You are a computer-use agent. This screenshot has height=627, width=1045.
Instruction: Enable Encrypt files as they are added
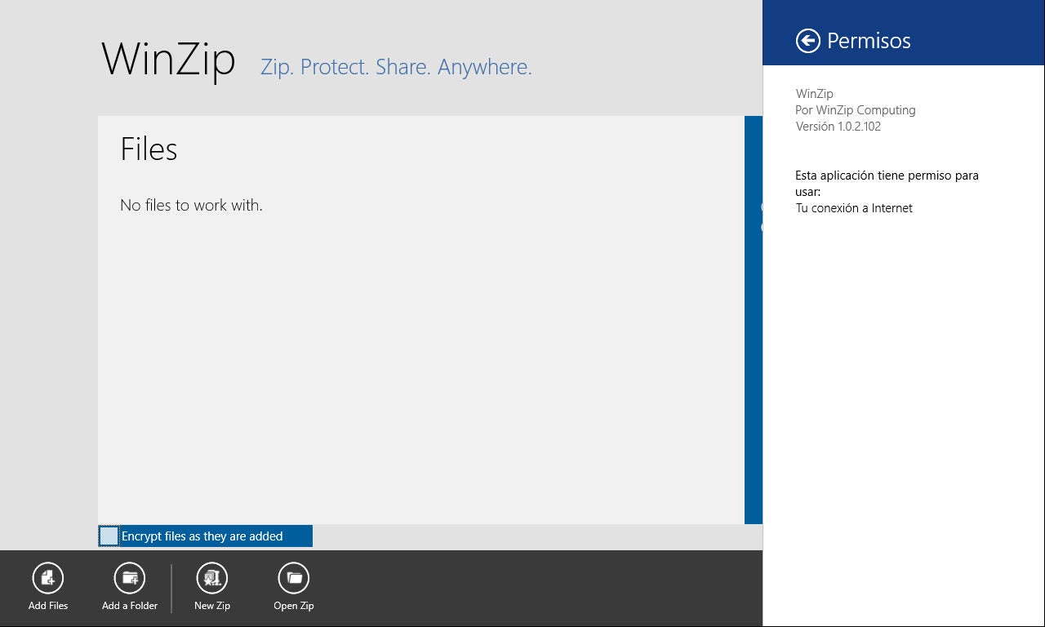pos(109,536)
